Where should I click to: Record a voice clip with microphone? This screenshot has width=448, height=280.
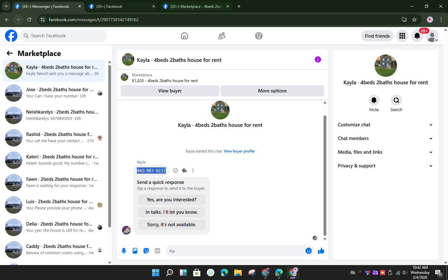coord(124,251)
